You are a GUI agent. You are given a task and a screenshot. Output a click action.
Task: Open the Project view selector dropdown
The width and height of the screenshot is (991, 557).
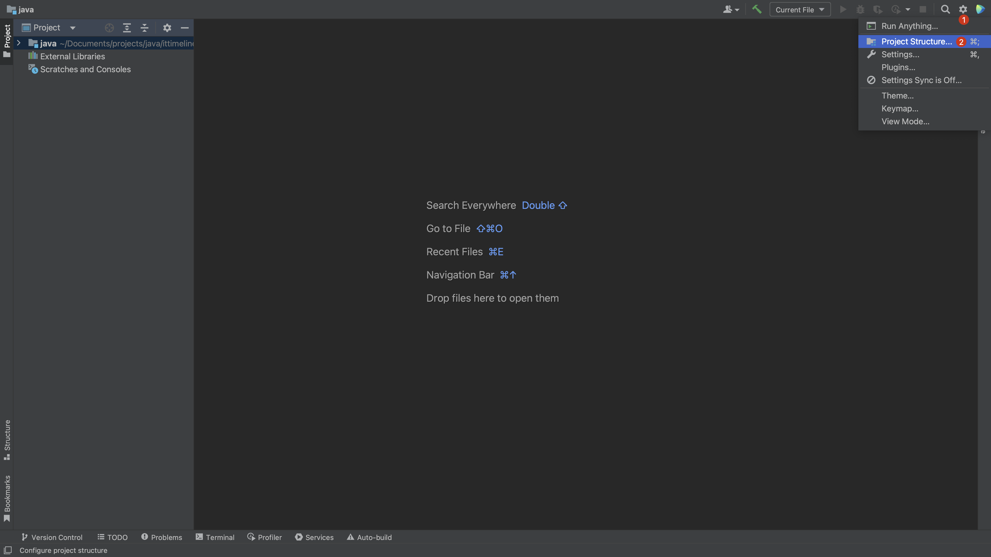coord(49,28)
